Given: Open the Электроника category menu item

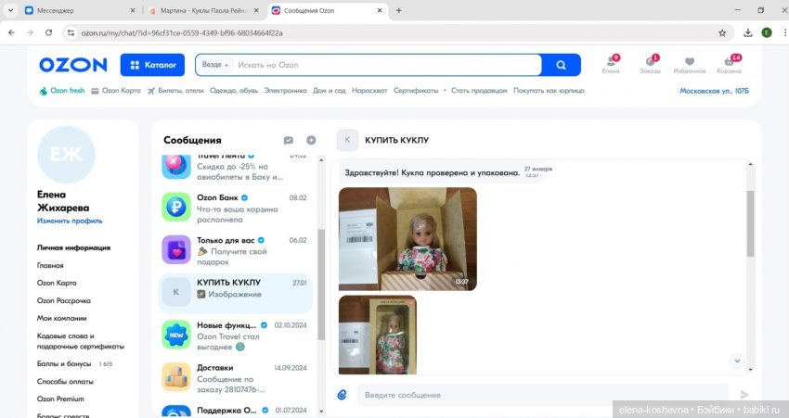Looking at the screenshot, I should click(285, 91).
